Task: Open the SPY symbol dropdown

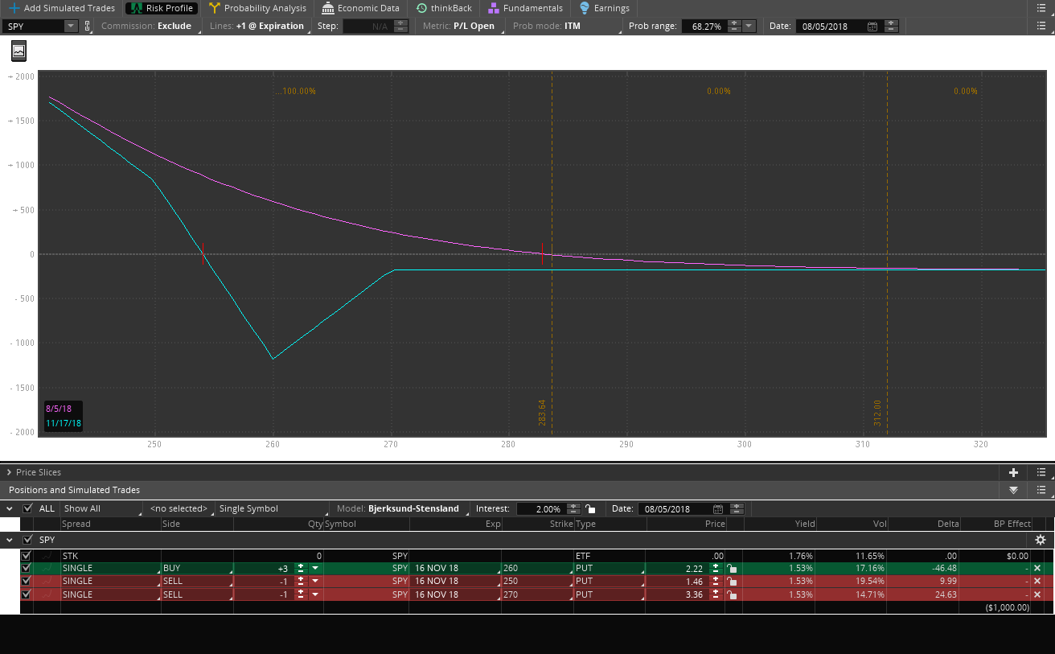Action: point(70,26)
